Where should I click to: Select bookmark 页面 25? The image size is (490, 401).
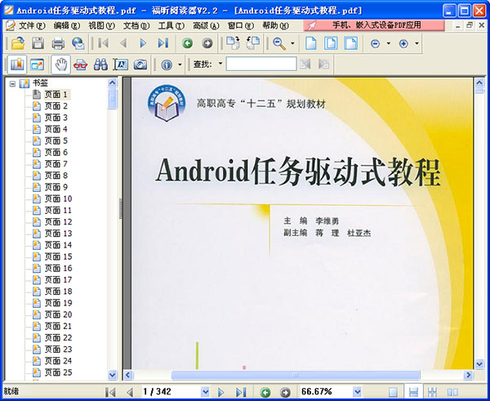pos(58,372)
